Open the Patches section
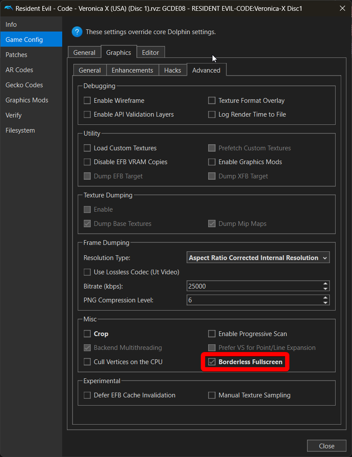 [31, 54]
